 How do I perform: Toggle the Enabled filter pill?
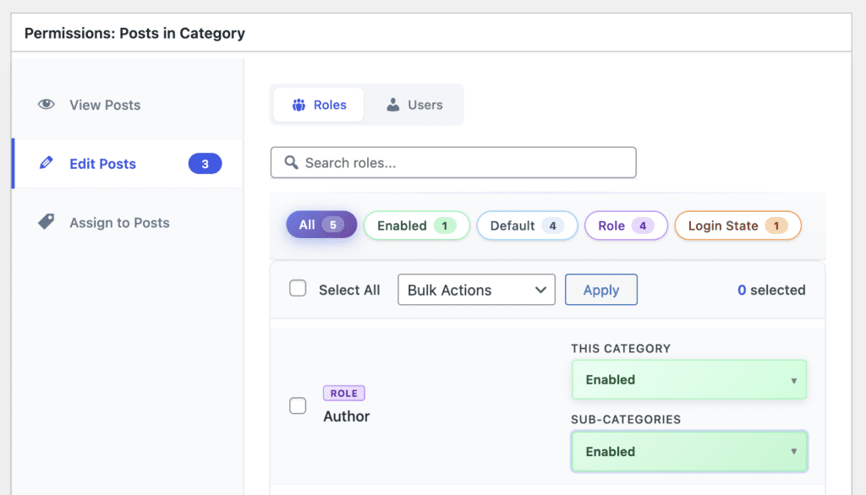(x=416, y=226)
